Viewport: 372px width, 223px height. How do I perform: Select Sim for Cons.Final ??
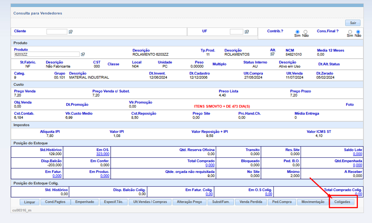[350, 32]
